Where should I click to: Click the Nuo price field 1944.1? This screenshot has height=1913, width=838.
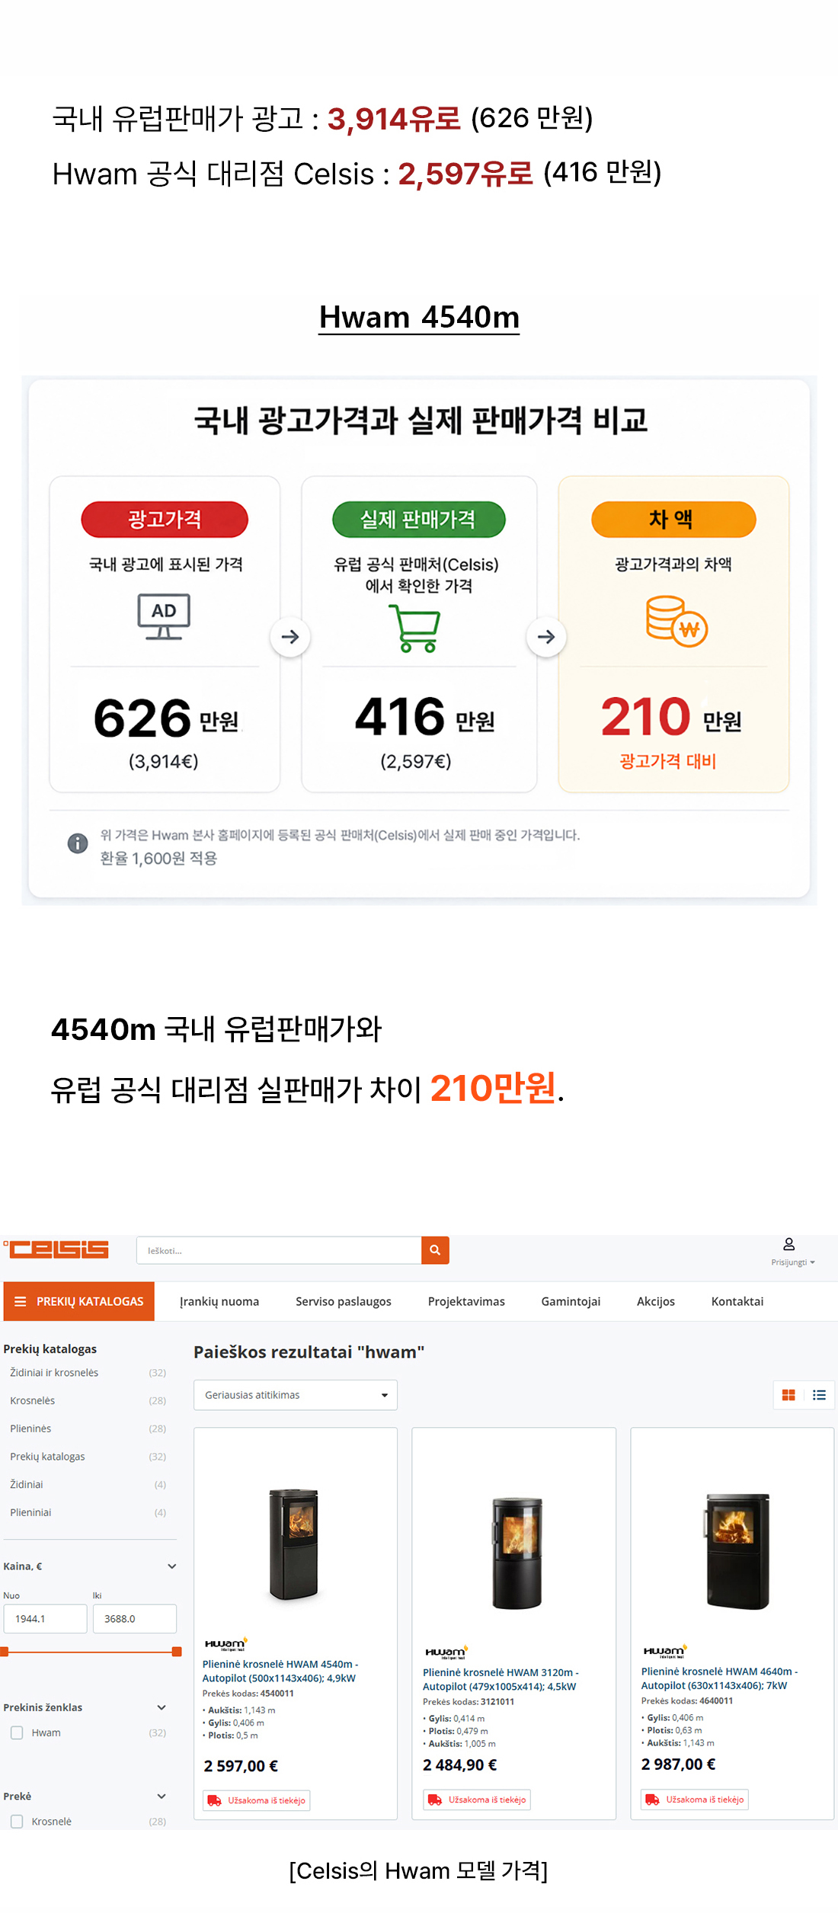45,1619
